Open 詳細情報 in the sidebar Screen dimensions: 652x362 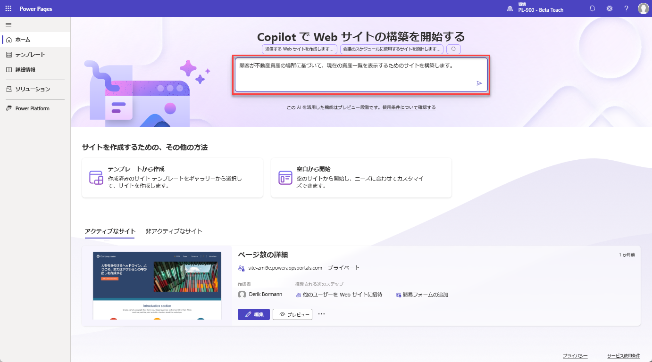(35, 70)
